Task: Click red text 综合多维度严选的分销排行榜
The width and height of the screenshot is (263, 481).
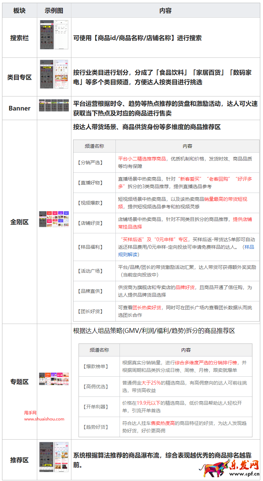Action: click(206, 363)
